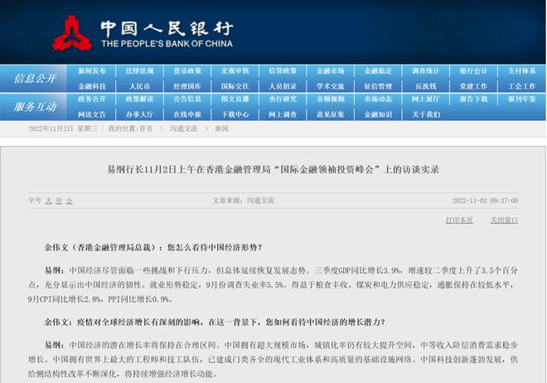Click 关闭窗口 to close the window

click(x=504, y=221)
